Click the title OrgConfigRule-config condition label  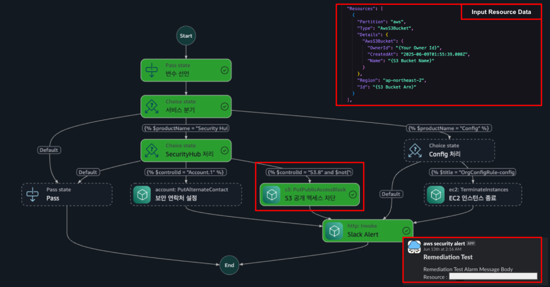473,172
